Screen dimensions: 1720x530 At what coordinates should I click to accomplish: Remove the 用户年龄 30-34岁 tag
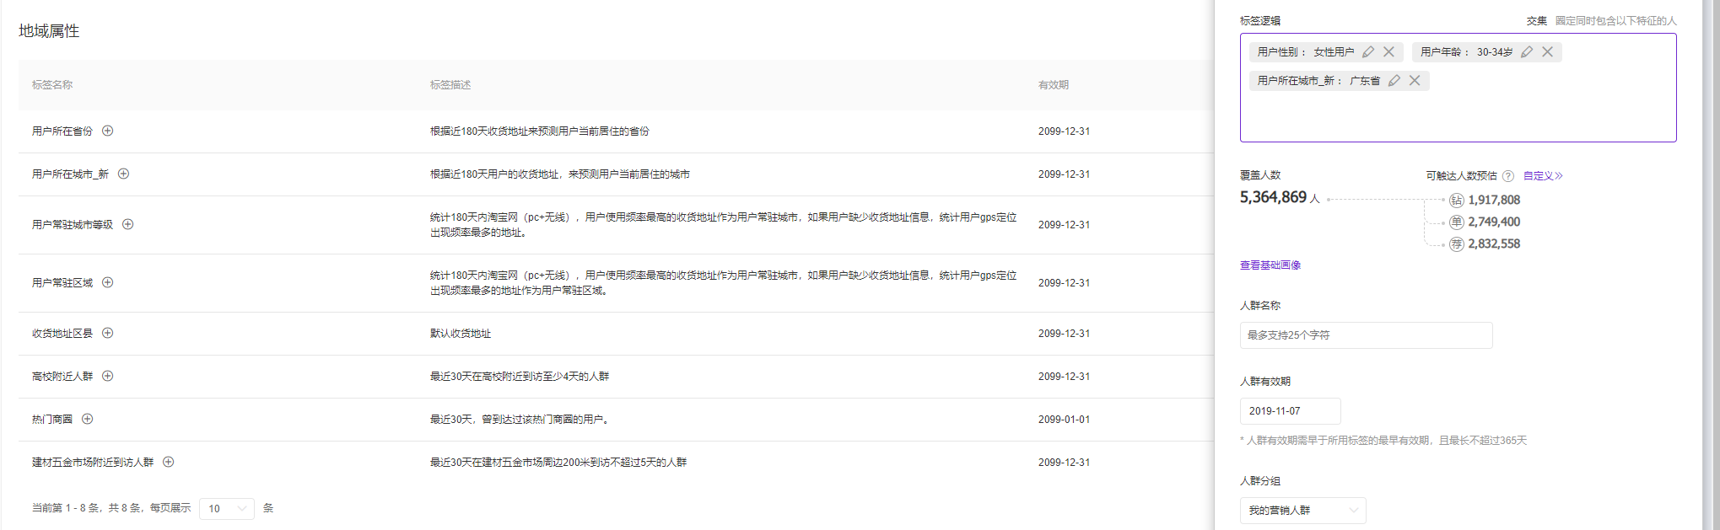click(x=1548, y=52)
